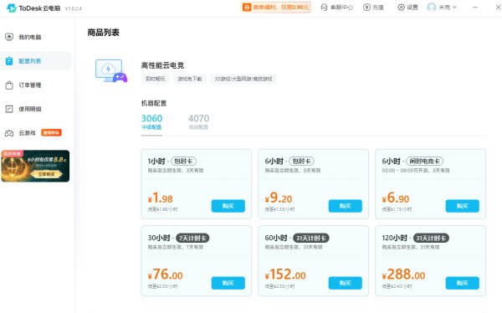Open 订单管理 in sidebar
The image size is (502, 313).
point(35,85)
